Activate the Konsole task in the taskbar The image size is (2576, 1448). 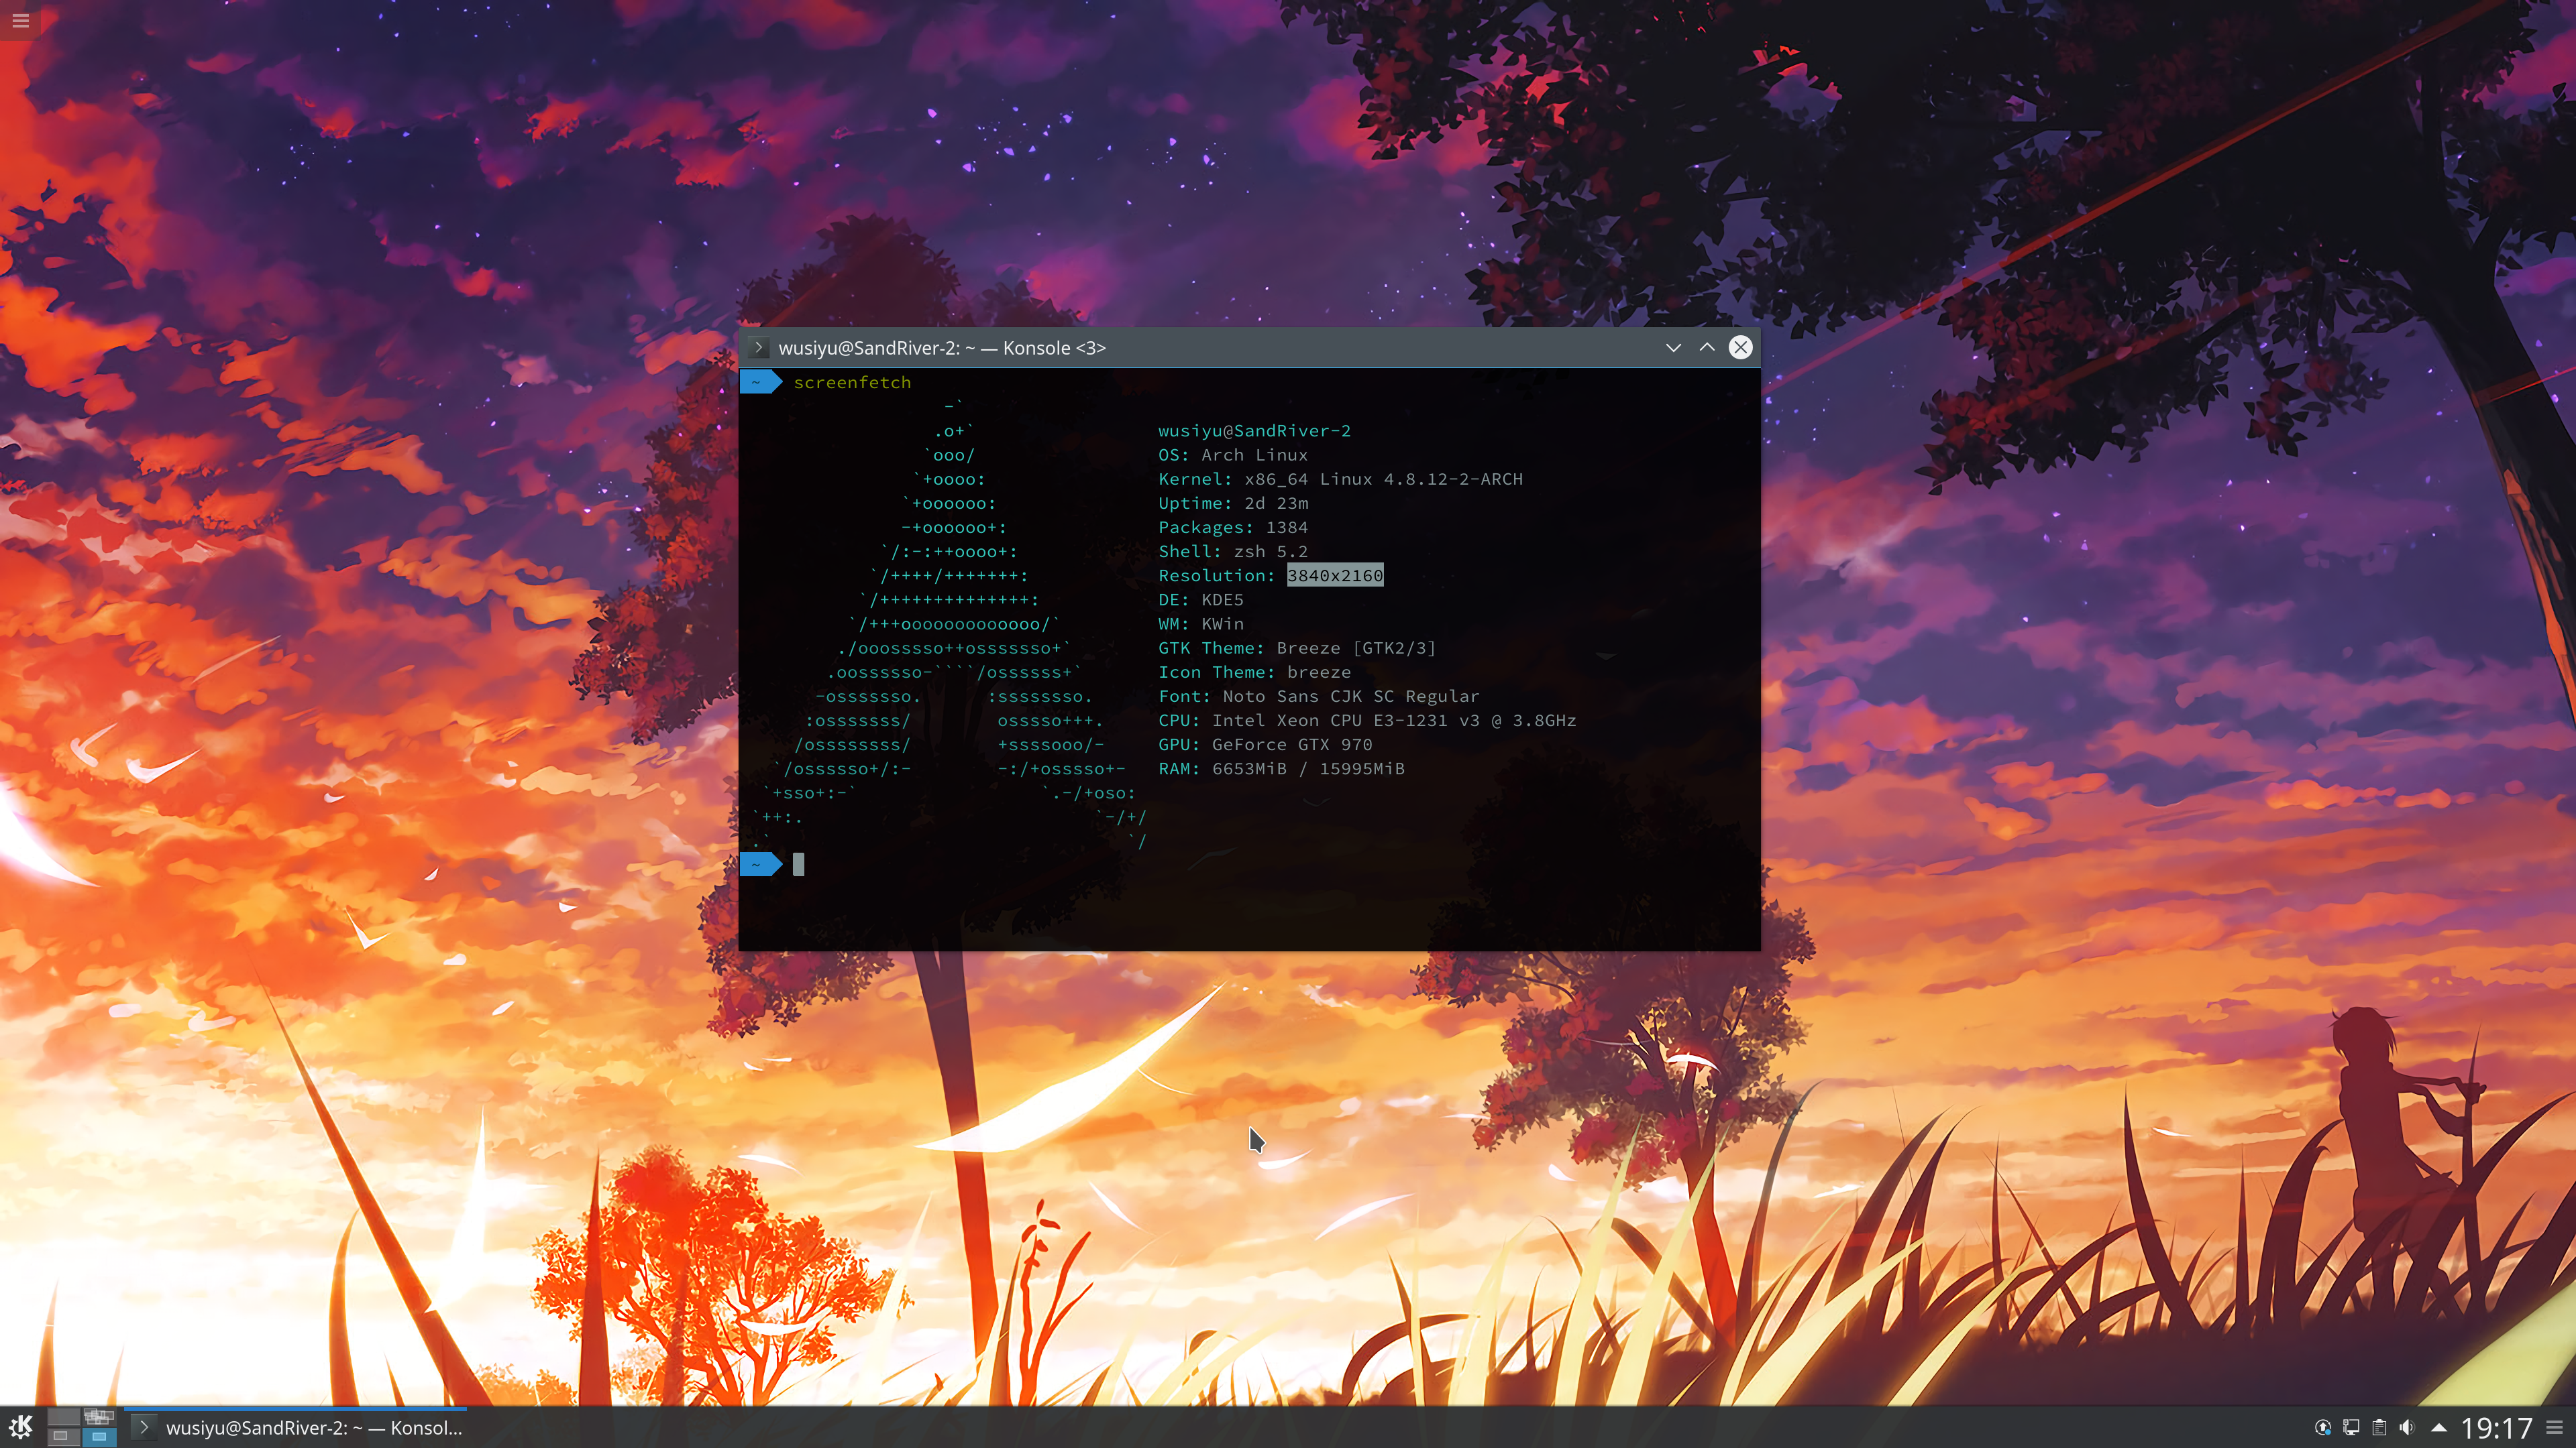296,1427
